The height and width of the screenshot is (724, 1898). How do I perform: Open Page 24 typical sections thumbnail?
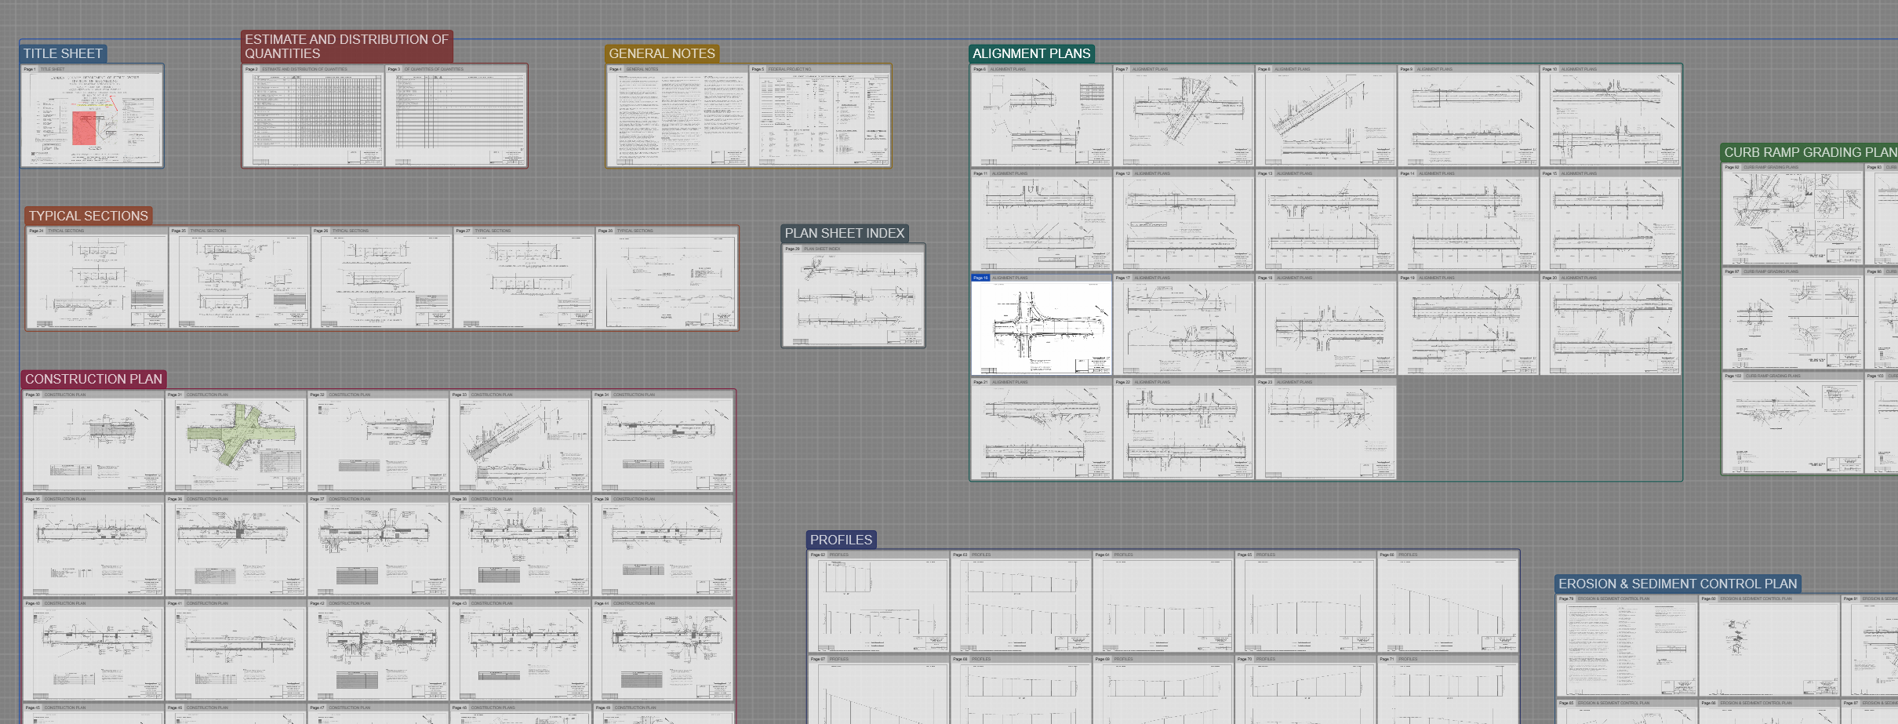tap(97, 278)
